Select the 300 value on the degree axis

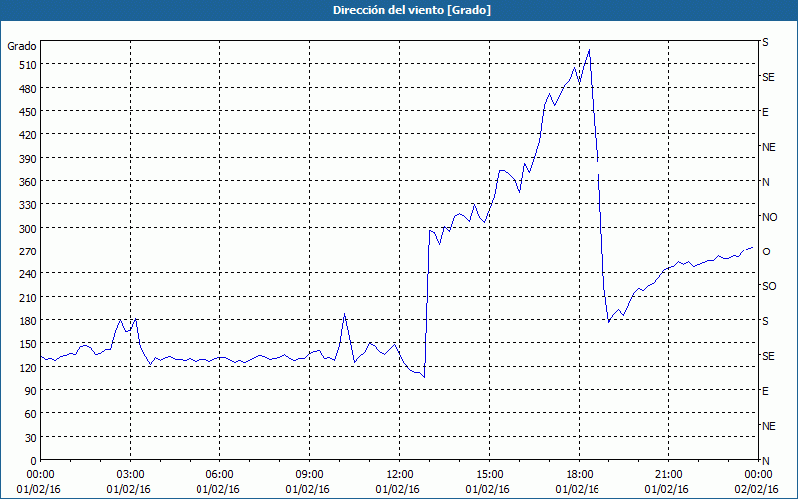click(28, 229)
